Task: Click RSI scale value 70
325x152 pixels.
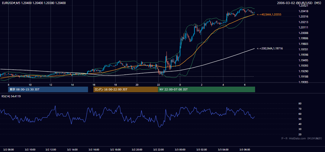Action: [x=300, y=109]
